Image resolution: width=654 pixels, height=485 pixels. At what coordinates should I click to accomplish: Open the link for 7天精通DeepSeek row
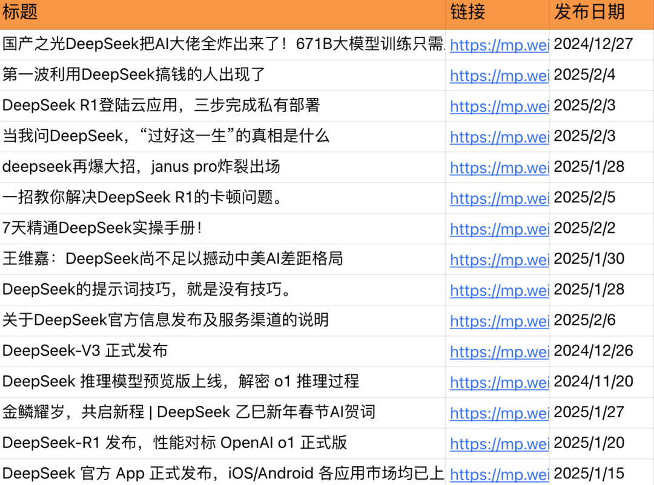pyautogui.click(x=499, y=229)
